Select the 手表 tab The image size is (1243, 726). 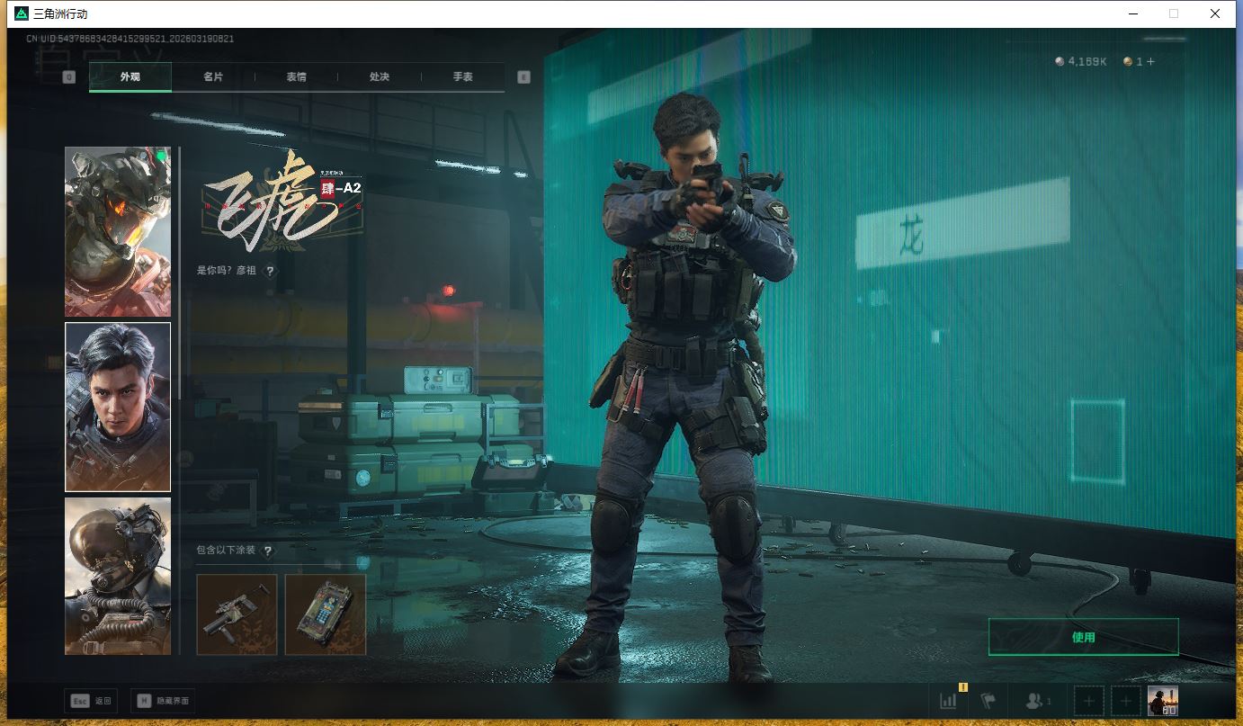pos(462,77)
